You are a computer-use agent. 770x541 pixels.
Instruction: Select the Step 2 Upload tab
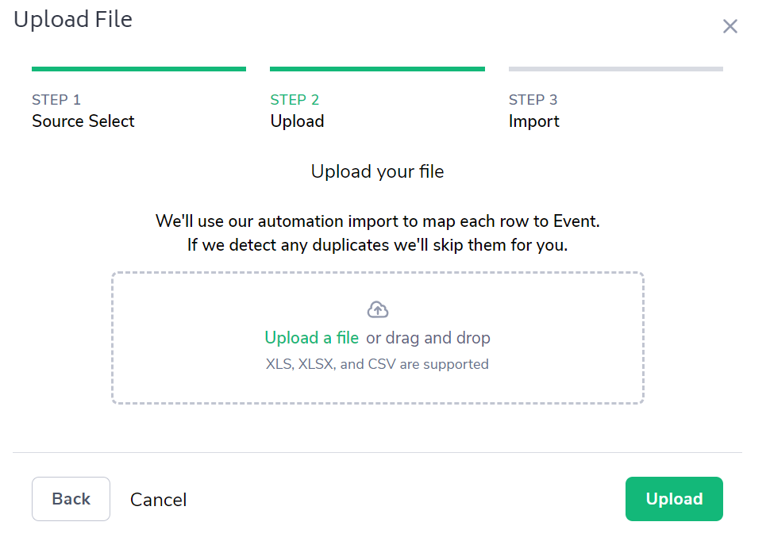point(297,110)
